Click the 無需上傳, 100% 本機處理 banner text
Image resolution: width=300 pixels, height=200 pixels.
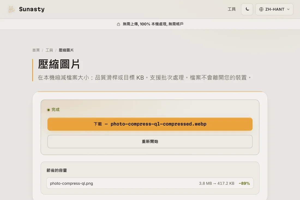pos(153,24)
